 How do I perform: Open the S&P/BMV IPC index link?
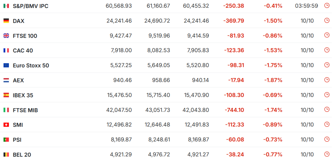(x=30, y=6)
